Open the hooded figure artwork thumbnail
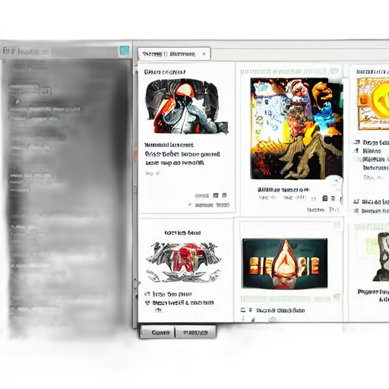Viewport: 389px width, 389px height. [x=187, y=106]
